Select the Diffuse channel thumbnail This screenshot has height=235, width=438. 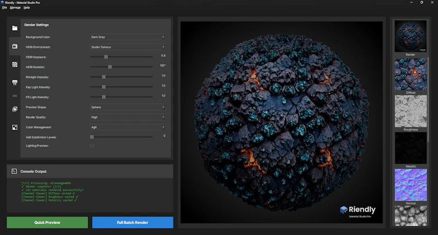(411, 74)
